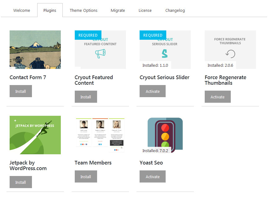Switch to the Welcome tab

click(x=21, y=11)
